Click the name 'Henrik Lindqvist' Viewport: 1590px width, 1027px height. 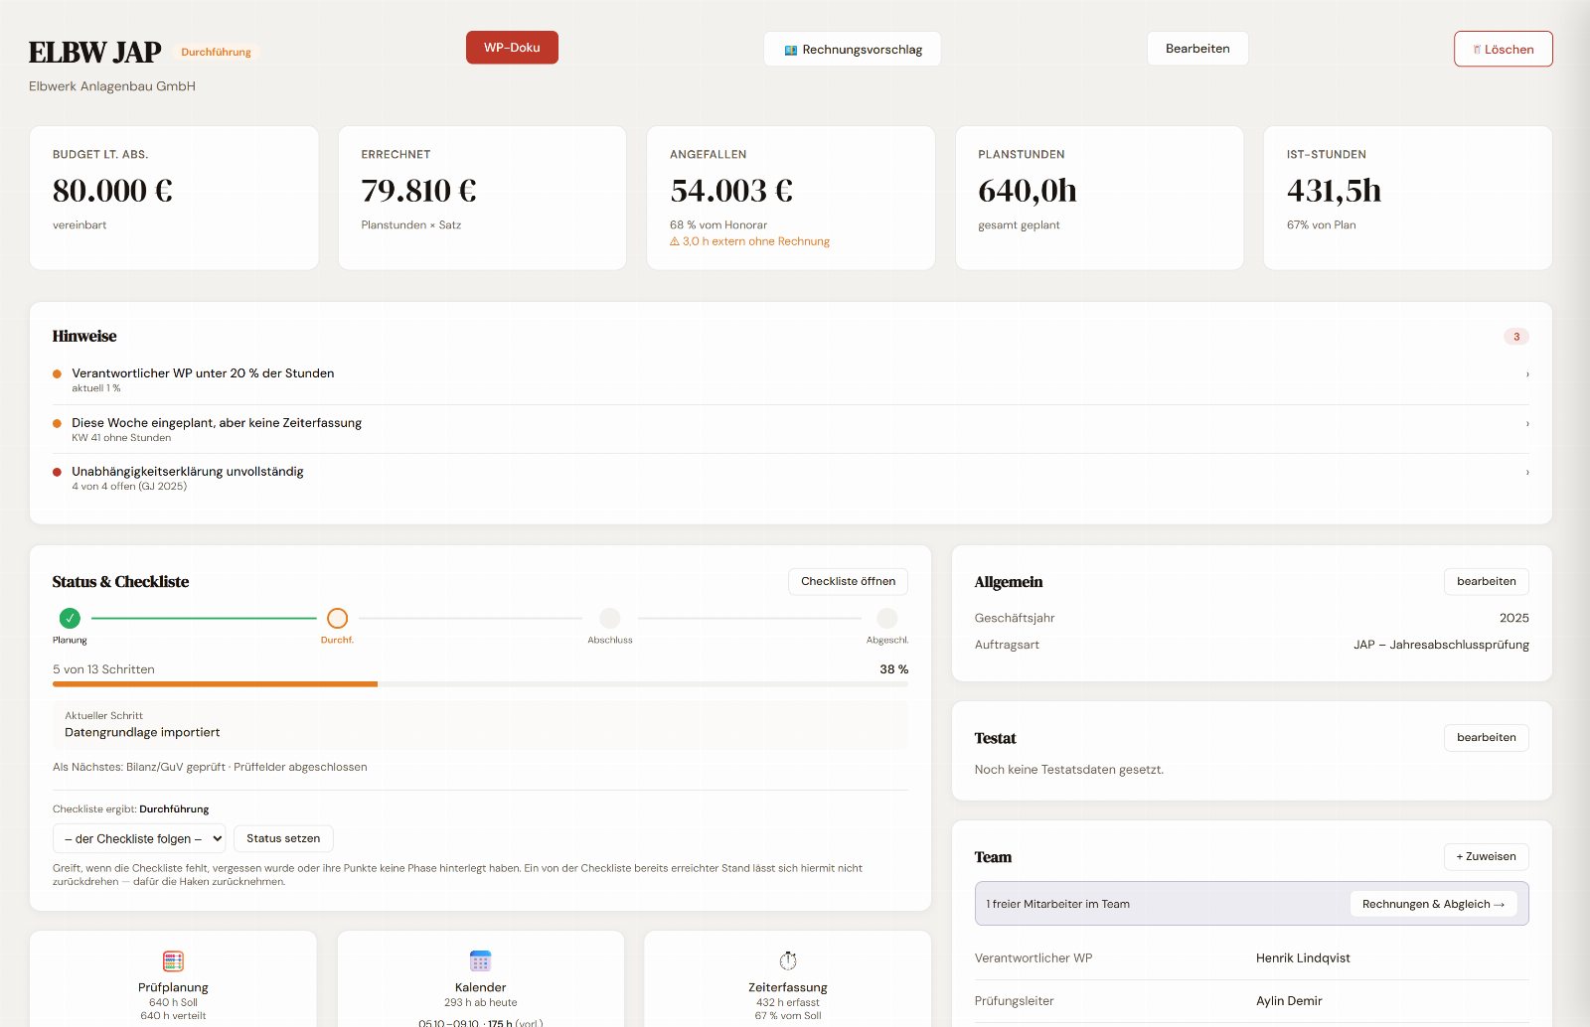(1303, 958)
